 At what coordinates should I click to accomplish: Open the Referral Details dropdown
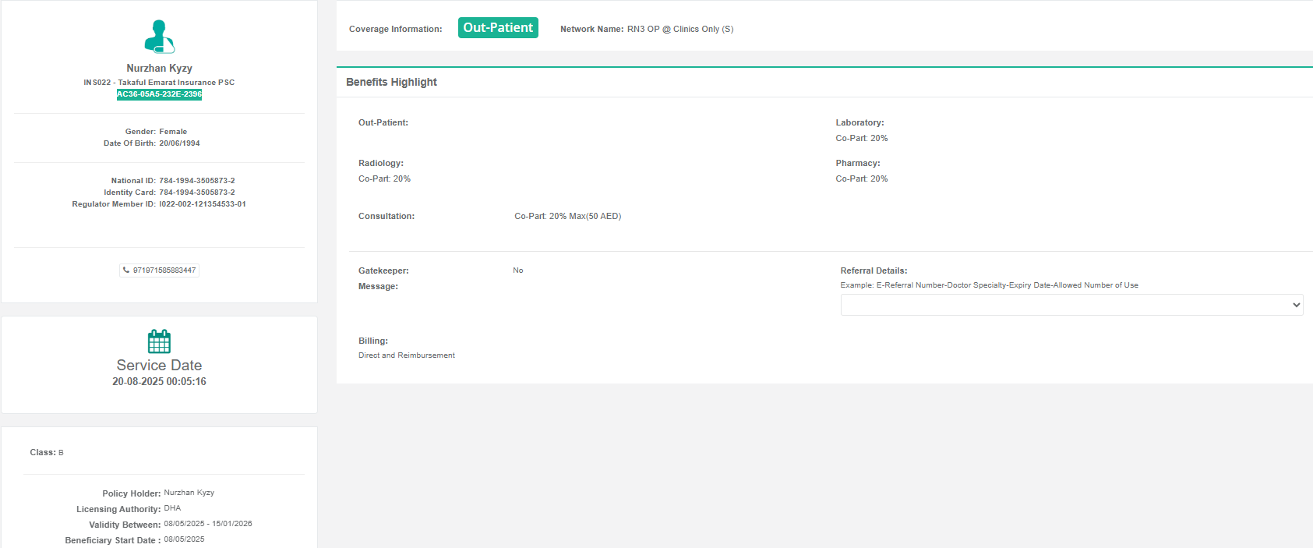pos(1071,305)
